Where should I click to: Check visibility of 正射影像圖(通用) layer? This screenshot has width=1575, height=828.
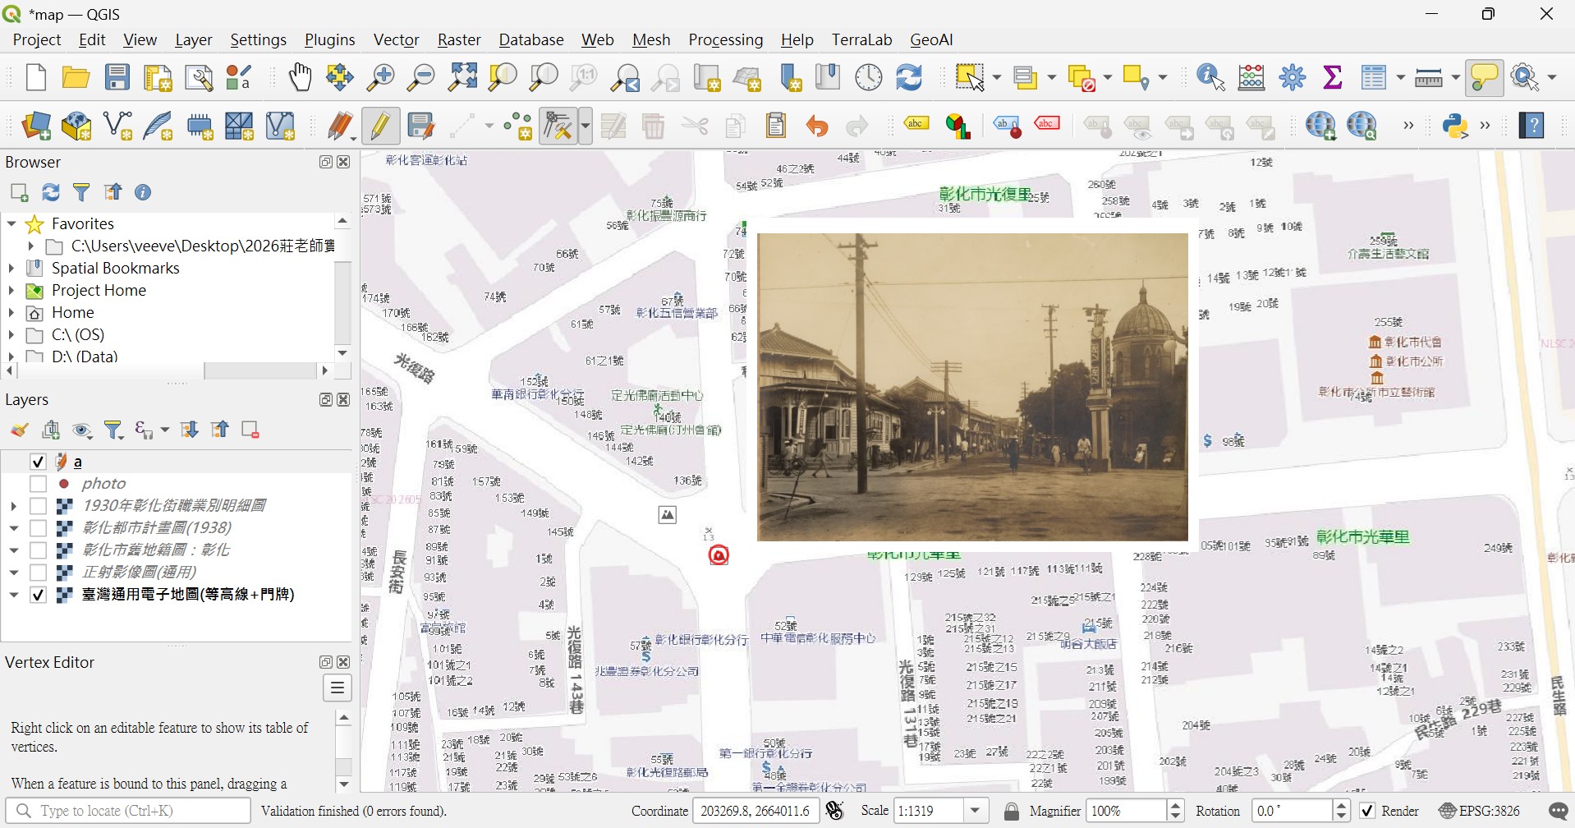point(38,573)
